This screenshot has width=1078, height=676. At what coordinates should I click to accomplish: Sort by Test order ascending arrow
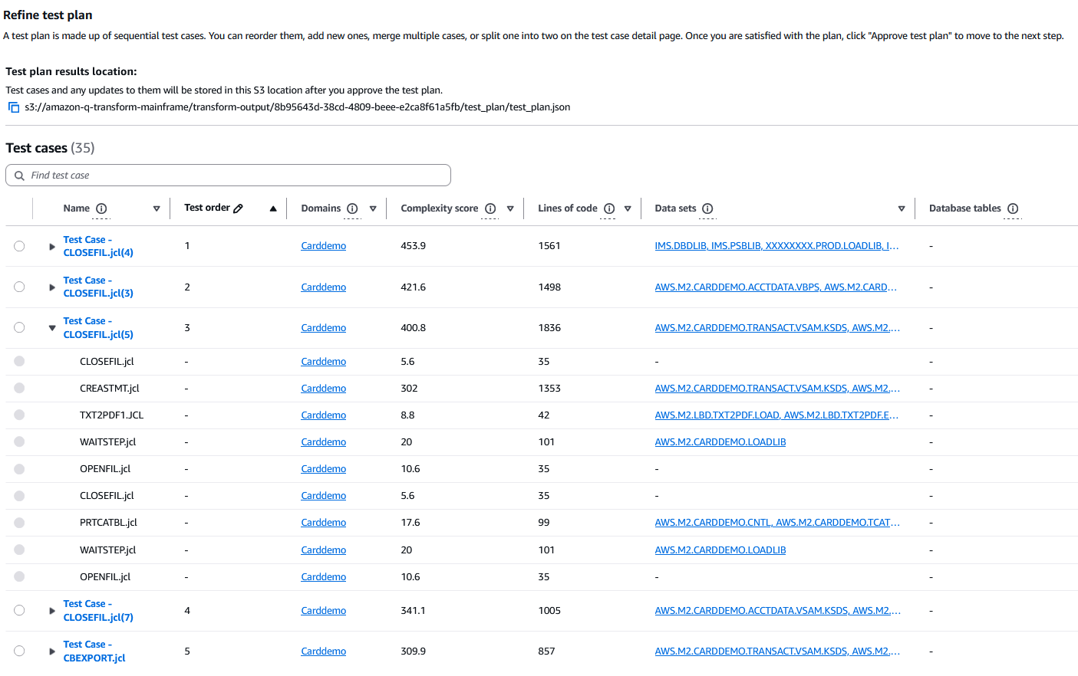pyautogui.click(x=273, y=208)
